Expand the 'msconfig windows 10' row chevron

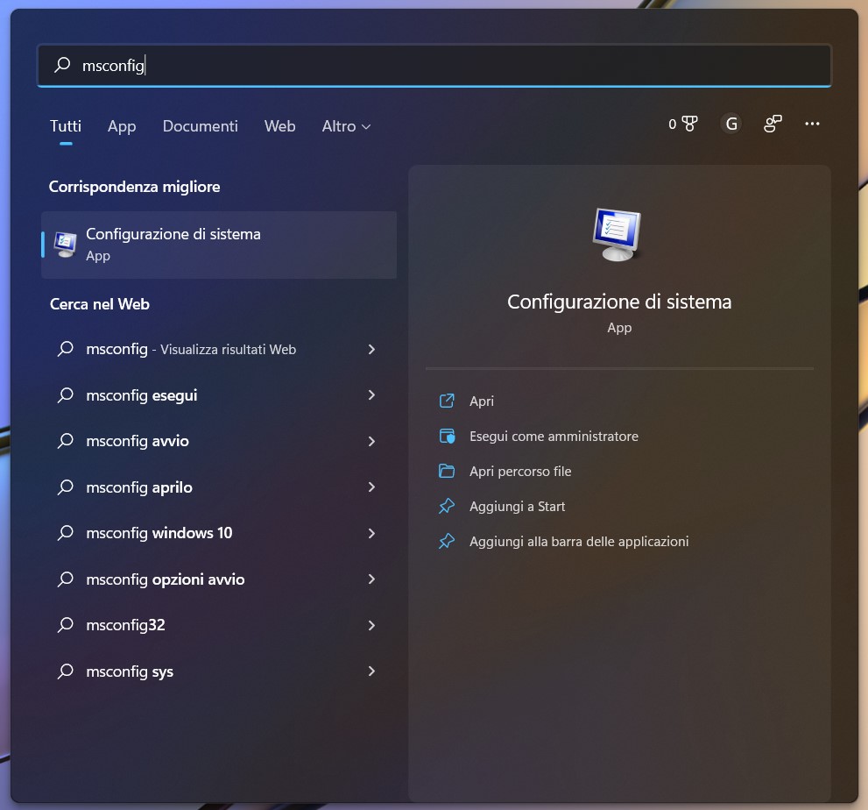point(371,533)
